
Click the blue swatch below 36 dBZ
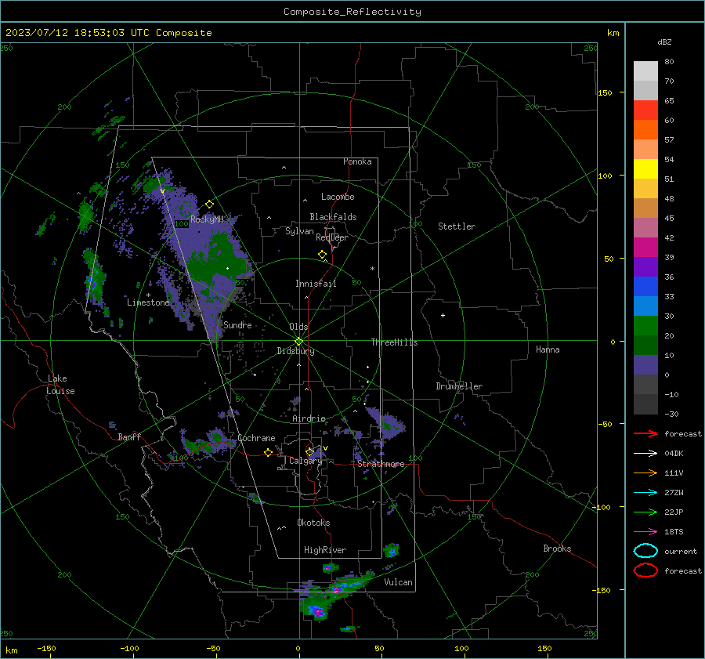[645, 286]
